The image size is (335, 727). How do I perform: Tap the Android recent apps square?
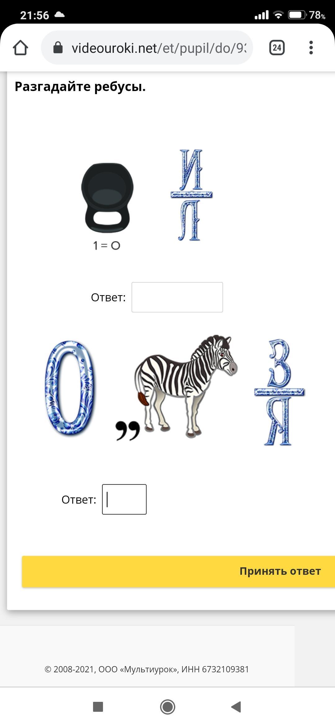click(x=98, y=707)
